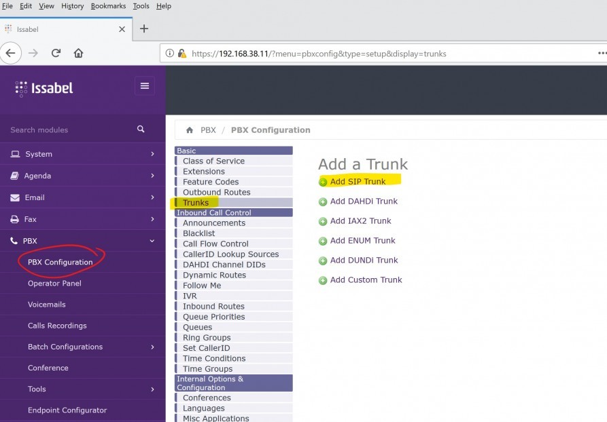Click green plus icon for DAHDi Trunk
The image size is (607, 422).
tap(323, 202)
